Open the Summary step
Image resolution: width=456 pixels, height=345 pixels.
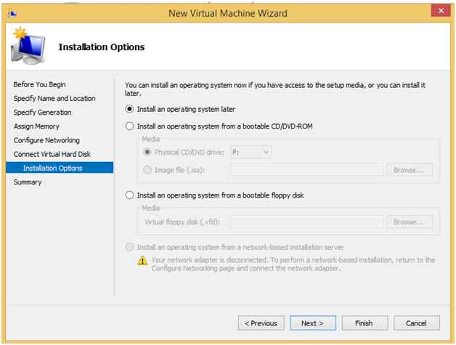28,182
